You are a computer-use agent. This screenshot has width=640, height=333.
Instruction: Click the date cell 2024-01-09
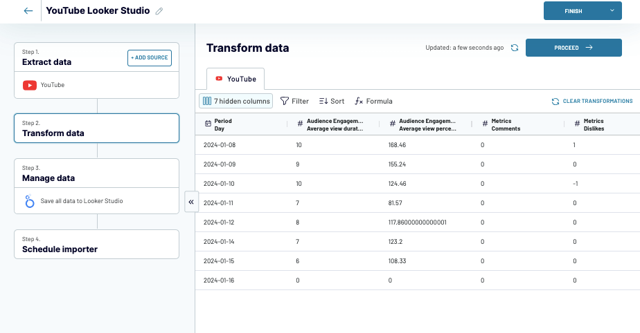[x=220, y=164]
